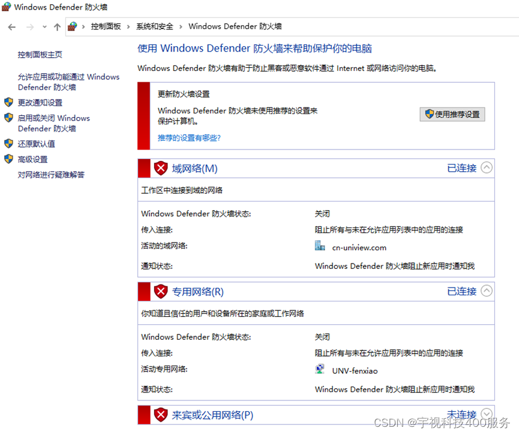The height and width of the screenshot is (434, 519).
Task: Expand the 来宾或公用网络 section with chevron
Action: tap(487, 414)
